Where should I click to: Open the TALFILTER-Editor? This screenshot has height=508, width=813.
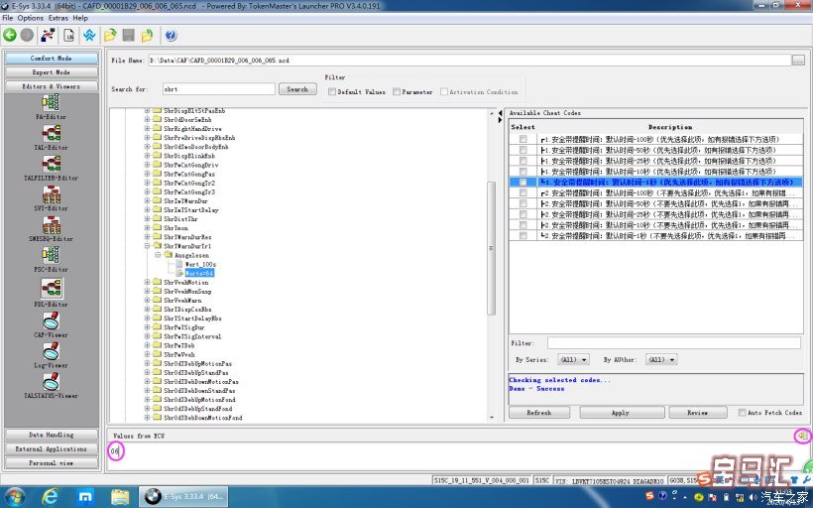pos(51,169)
